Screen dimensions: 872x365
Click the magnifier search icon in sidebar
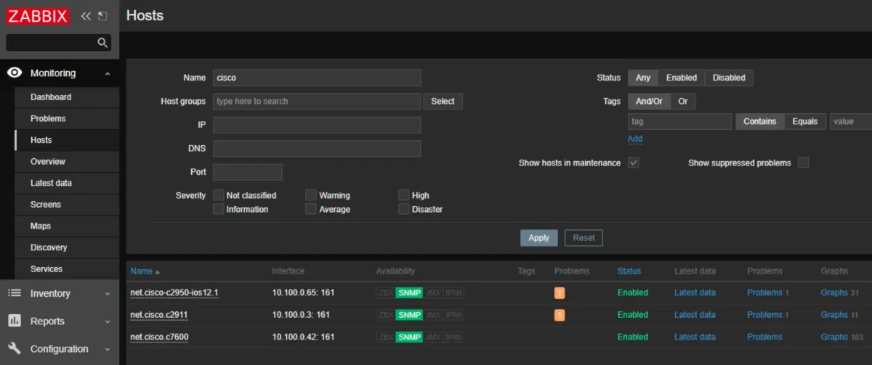pos(103,43)
